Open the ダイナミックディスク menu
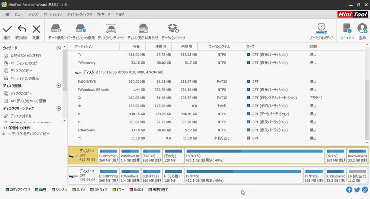The image size is (370, 199). coord(79,14)
